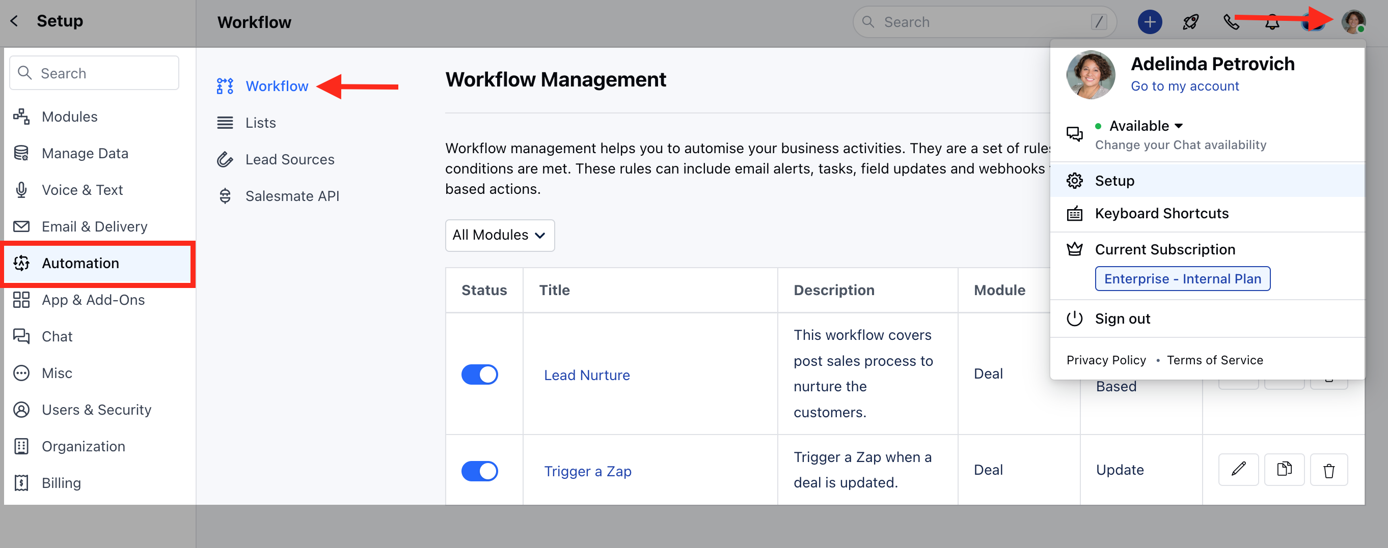This screenshot has height=548, width=1388.
Task: Click the notifications bell
Action: 1272,21
